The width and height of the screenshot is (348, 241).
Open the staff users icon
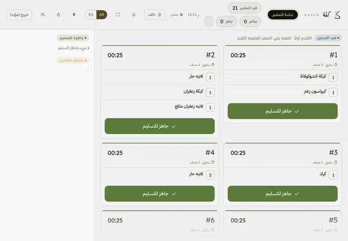click(x=43, y=14)
